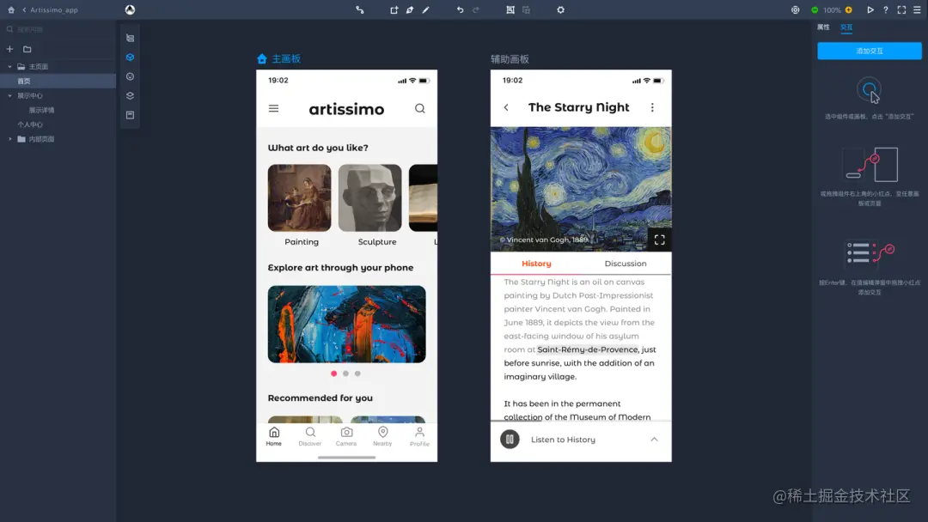The height and width of the screenshot is (522, 928).
Task: Open the icon library smiley panel
Action: pyautogui.click(x=131, y=76)
